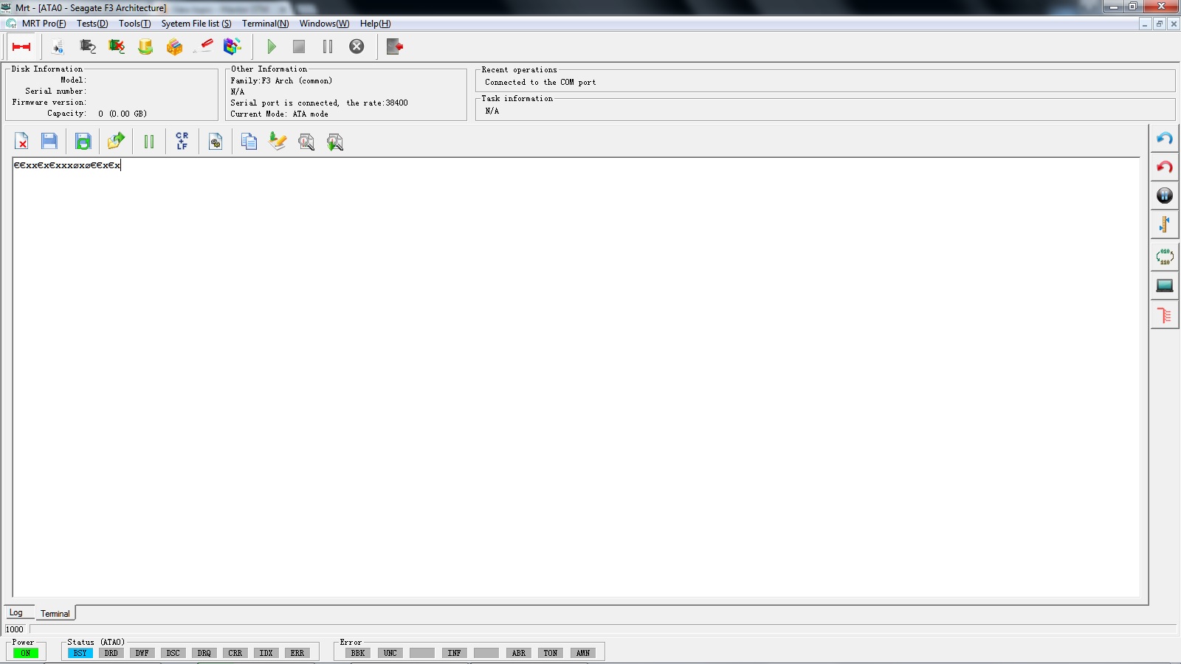Click the red tree structure sidebar icon
Viewport: 1181px width, 664px height.
[1165, 315]
